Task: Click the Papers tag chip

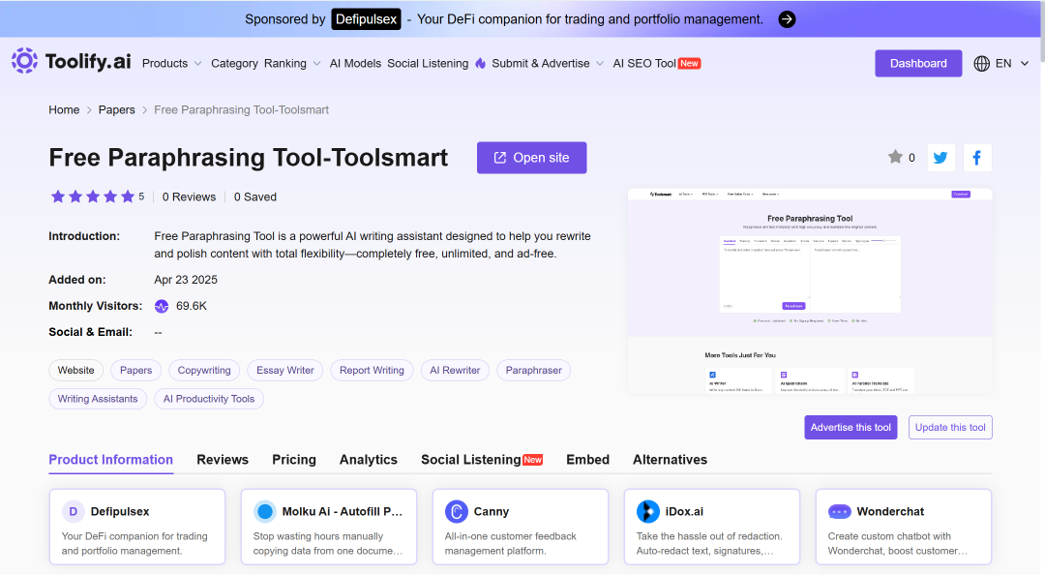Action: [136, 370]
